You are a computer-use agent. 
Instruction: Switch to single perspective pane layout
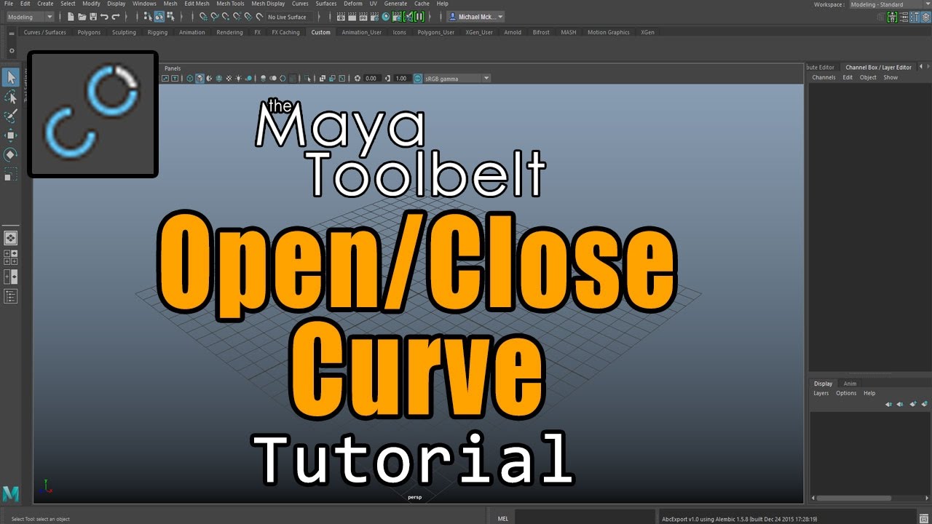click(11, 238)
